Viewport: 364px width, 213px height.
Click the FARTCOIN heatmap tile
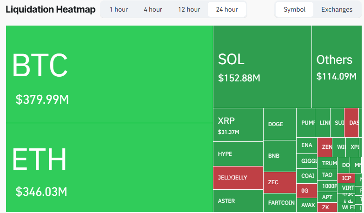coord(279,203)
